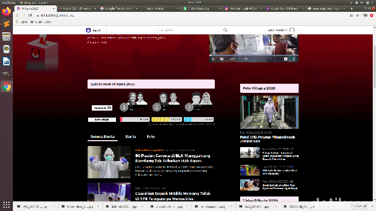Open a new browser tab
The height and width of the screenshot is (211, 376).
pyautogui.click(x=351, y=9)
